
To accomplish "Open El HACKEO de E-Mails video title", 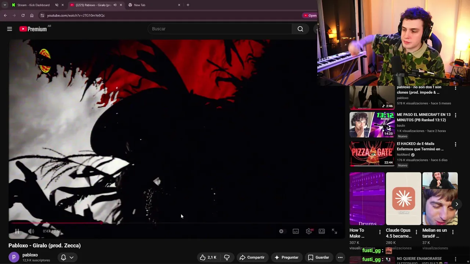I will [420, 146].
